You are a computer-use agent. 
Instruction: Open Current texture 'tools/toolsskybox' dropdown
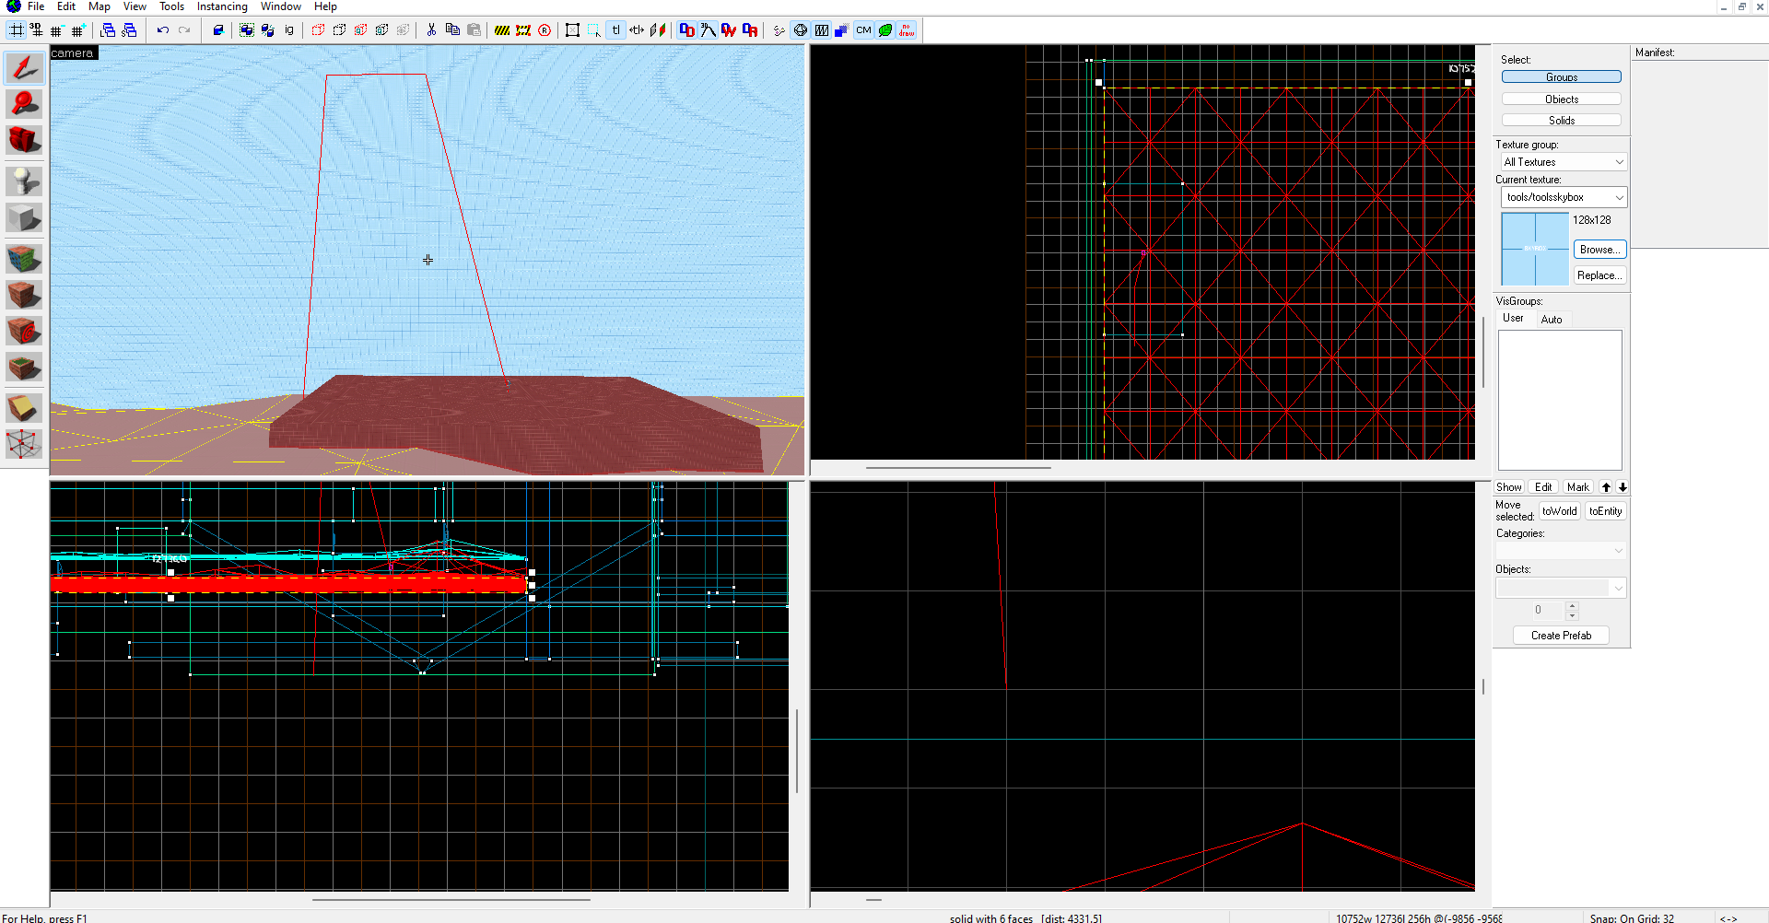click(x=1564, y=197)
